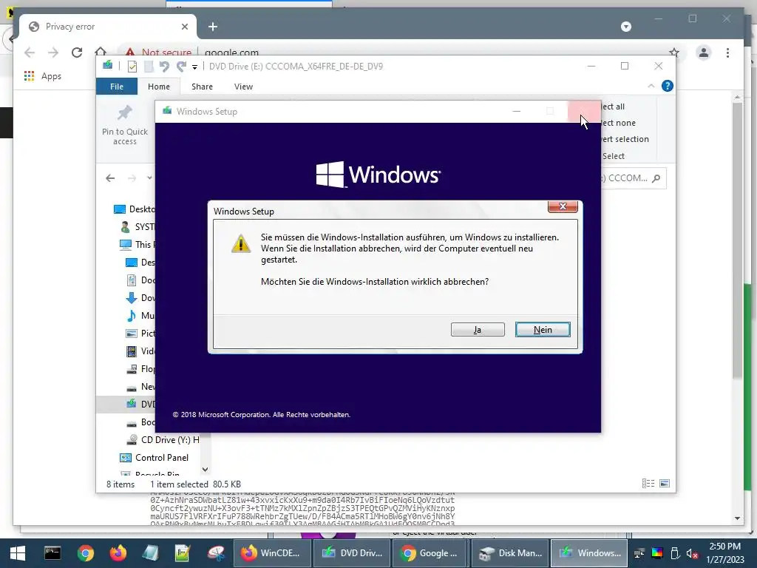Select Desktop in navigation tree
Image resolution: width=757 pixels, height=568 pixels.
pos(135,209)
